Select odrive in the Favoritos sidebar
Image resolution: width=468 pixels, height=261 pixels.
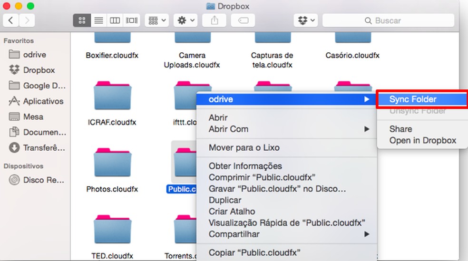pyautogui.click(x=35, y=55)
